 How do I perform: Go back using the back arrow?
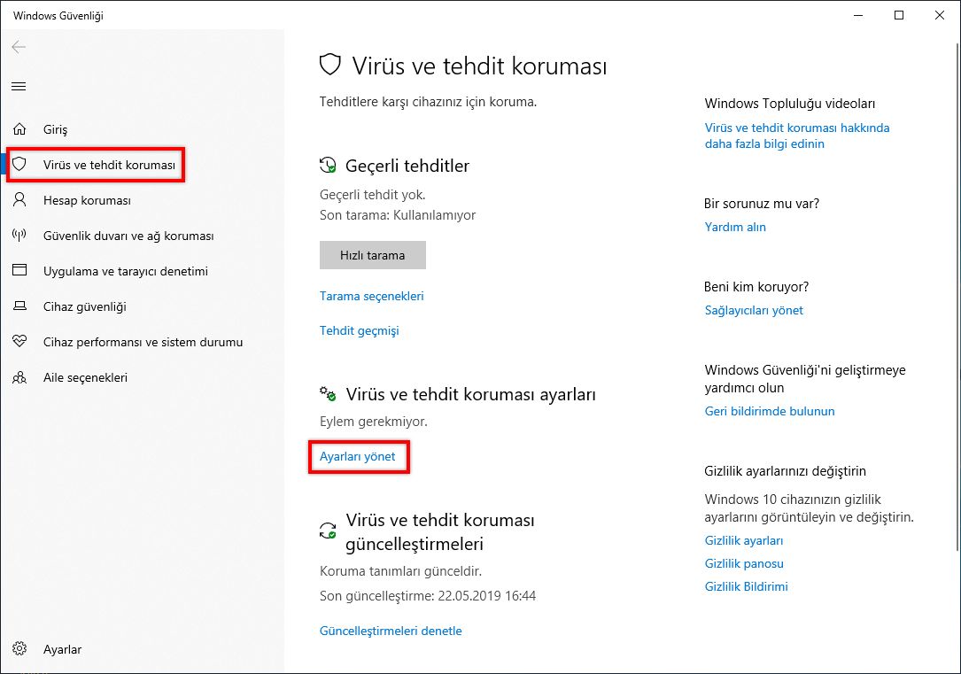[19, 47]
